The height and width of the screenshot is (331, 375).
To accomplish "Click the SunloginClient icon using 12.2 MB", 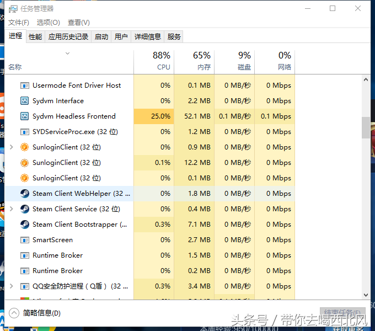I will (x=24, y=163).
